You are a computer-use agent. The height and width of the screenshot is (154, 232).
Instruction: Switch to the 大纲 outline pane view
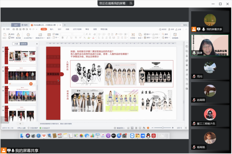[x=15, y=44]
